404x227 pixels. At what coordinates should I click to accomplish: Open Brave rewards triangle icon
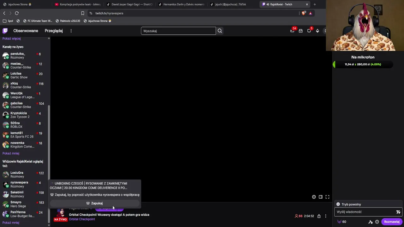[311, 13]
